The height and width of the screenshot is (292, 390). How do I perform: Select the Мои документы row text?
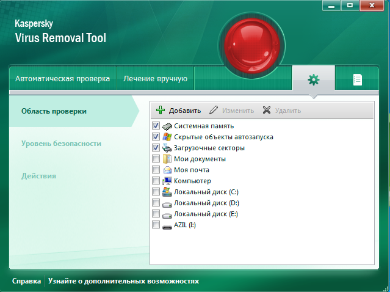200,159
